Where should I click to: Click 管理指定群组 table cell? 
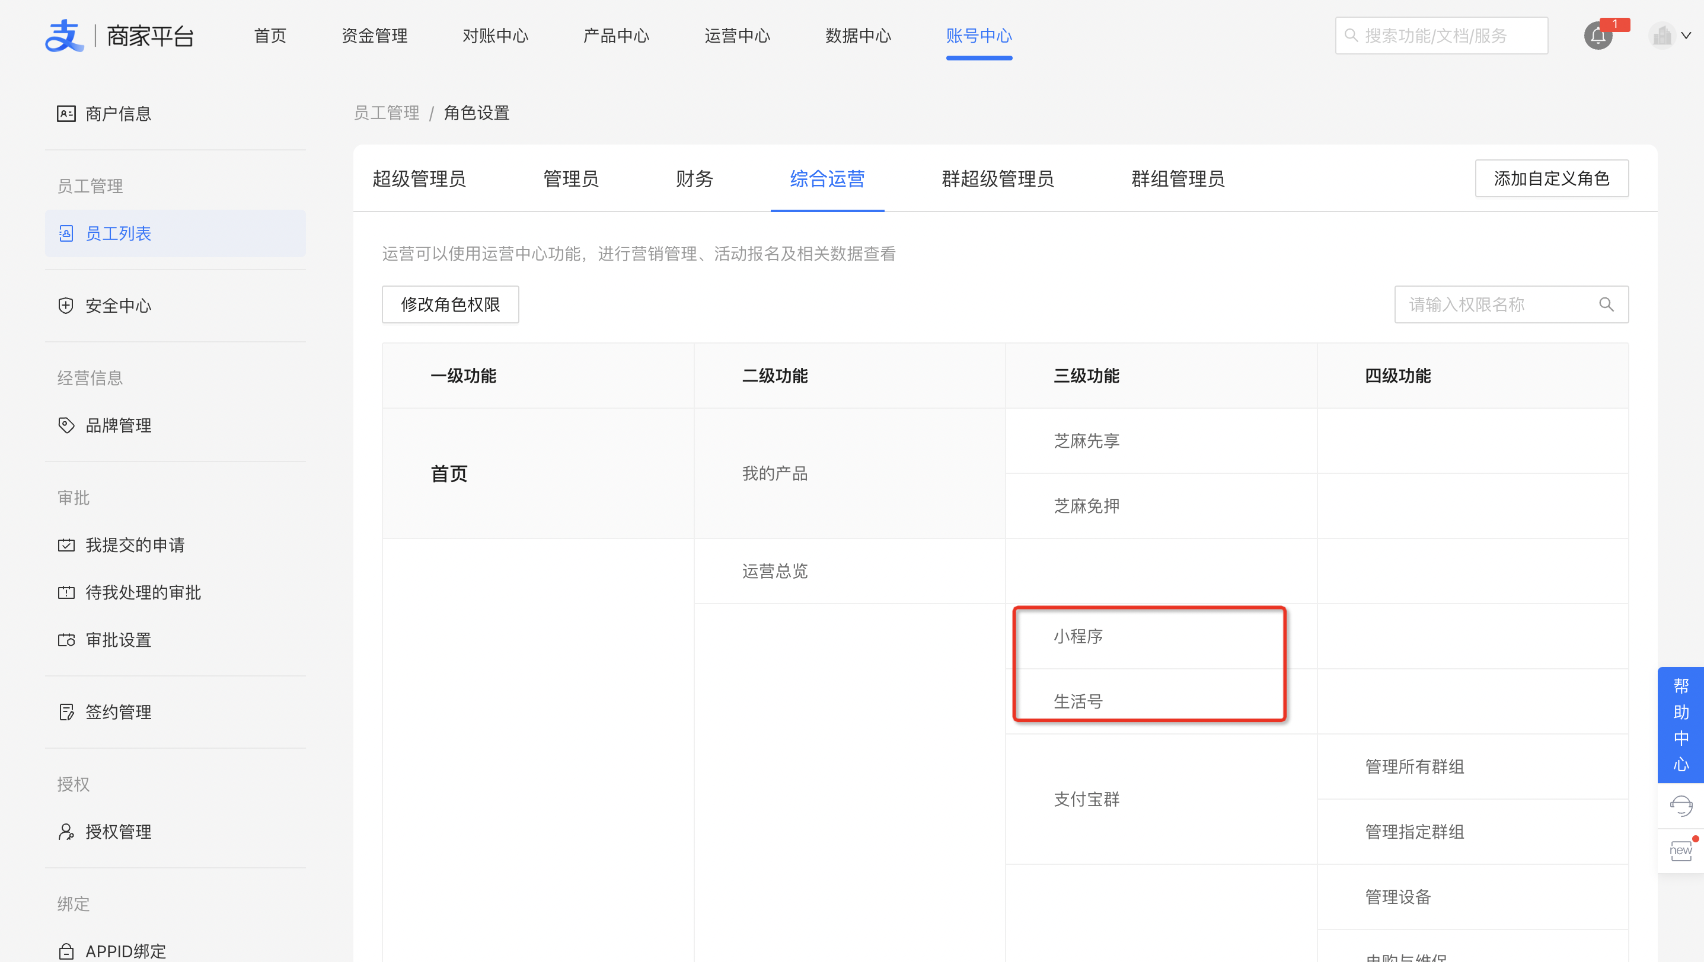pos(1473,832)
